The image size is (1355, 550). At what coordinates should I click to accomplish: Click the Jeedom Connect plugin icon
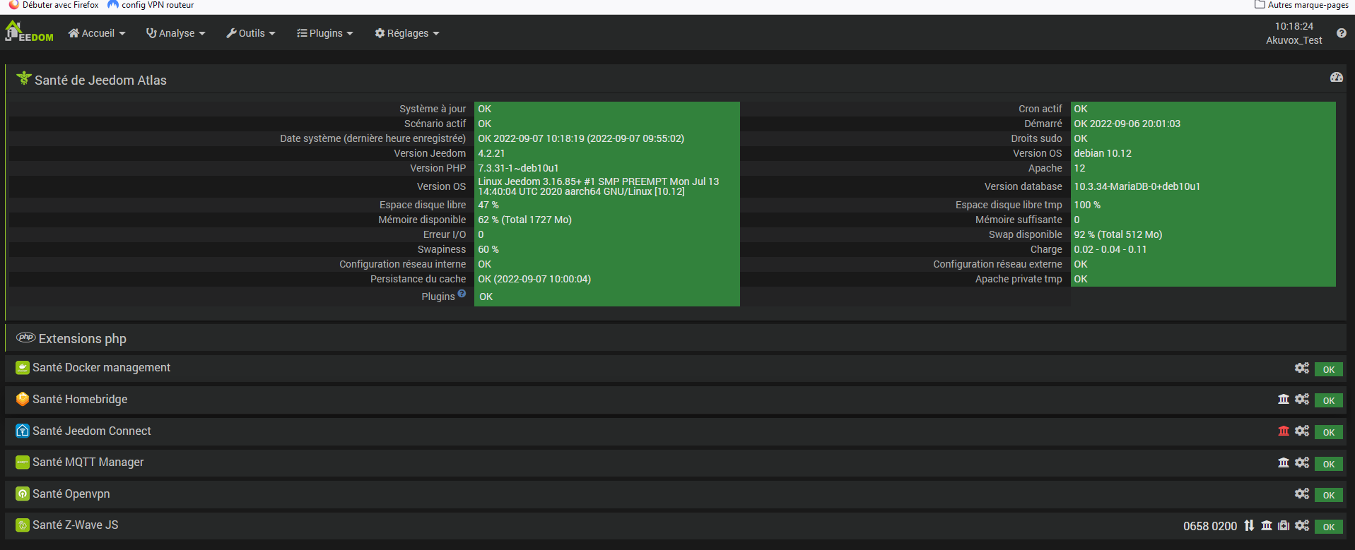pos(23,431)
